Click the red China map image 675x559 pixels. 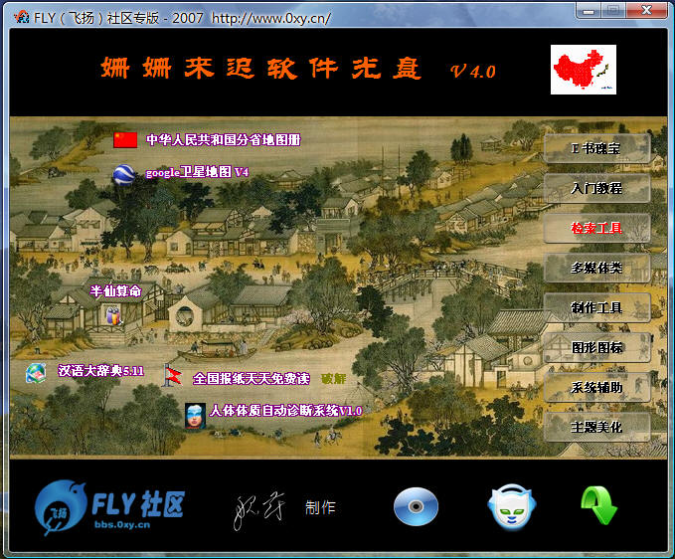pos(584,70)
